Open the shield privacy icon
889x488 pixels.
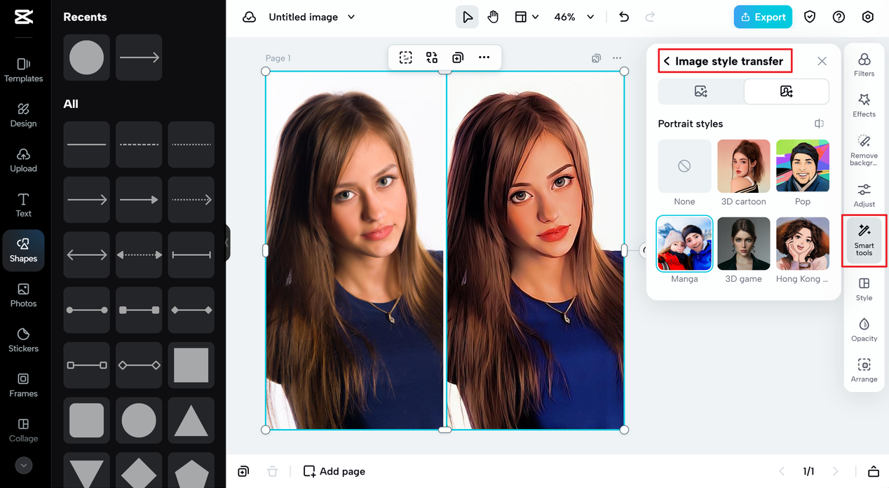(x=810, y=17)
